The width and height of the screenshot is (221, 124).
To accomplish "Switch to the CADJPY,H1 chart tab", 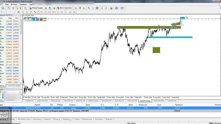I will [29, 101].
